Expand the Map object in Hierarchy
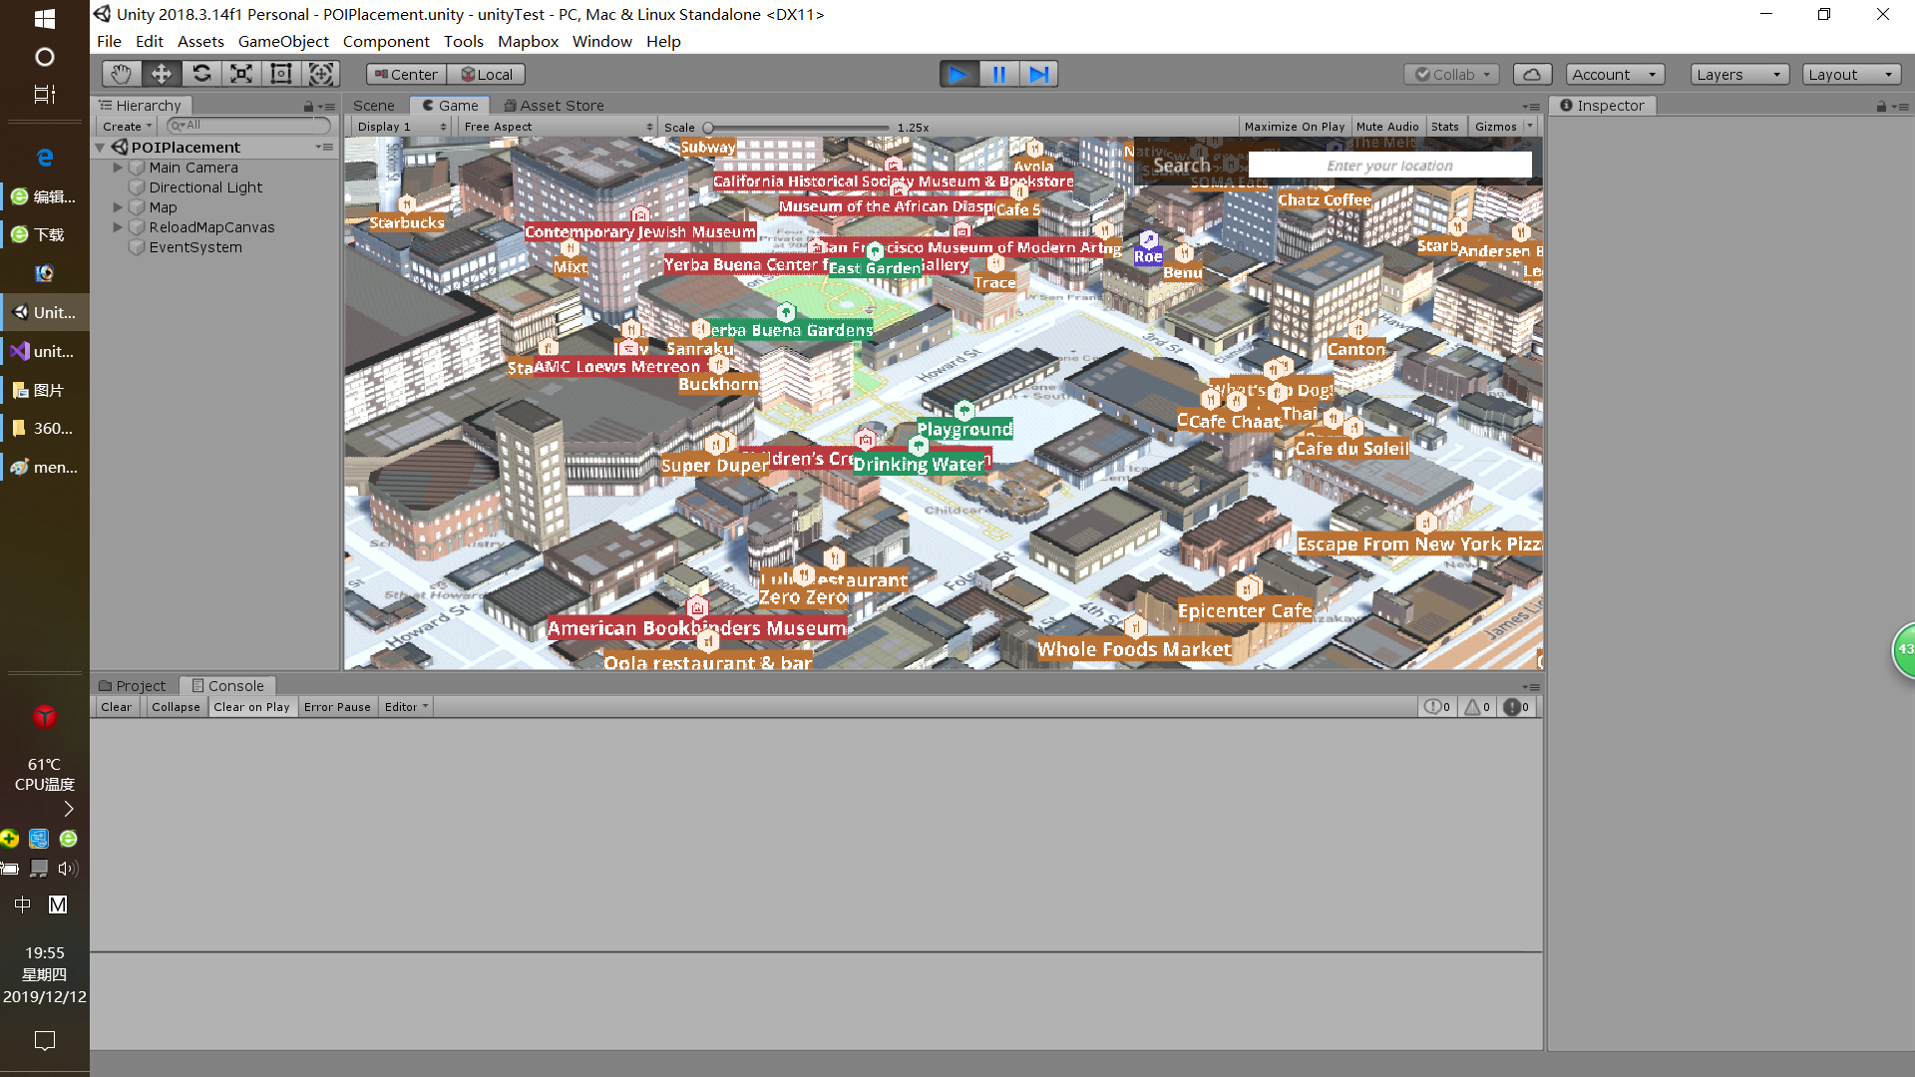1915x1077 pixels. (118, 206)
